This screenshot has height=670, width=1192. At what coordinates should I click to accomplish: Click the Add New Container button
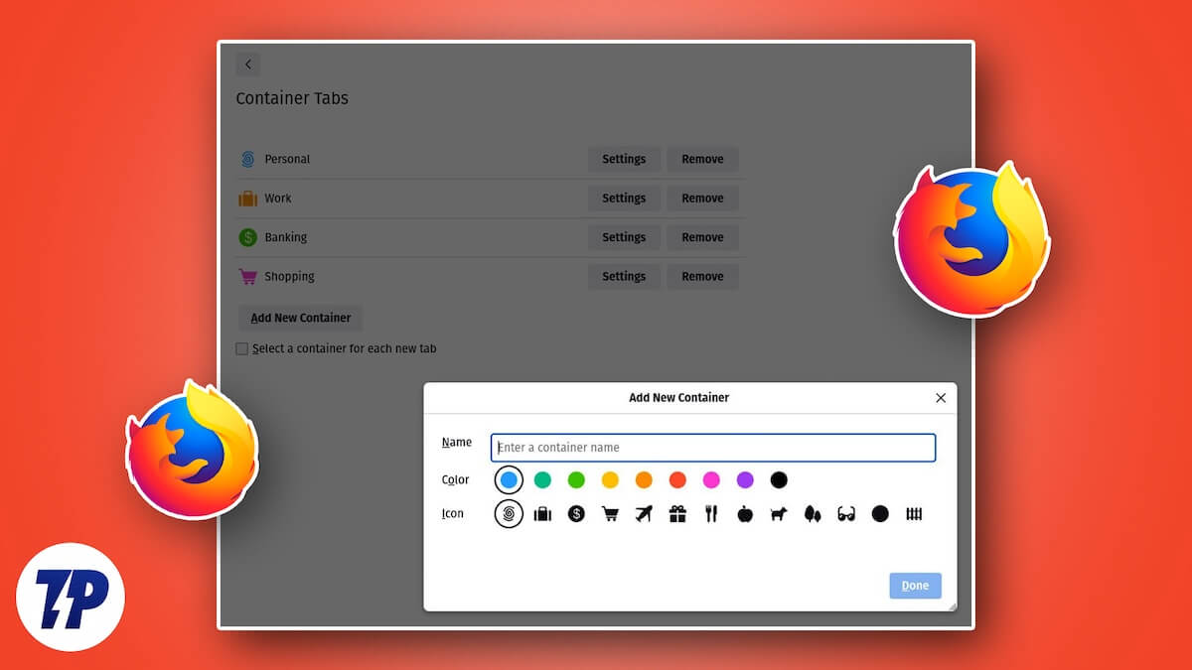(299, 318)
